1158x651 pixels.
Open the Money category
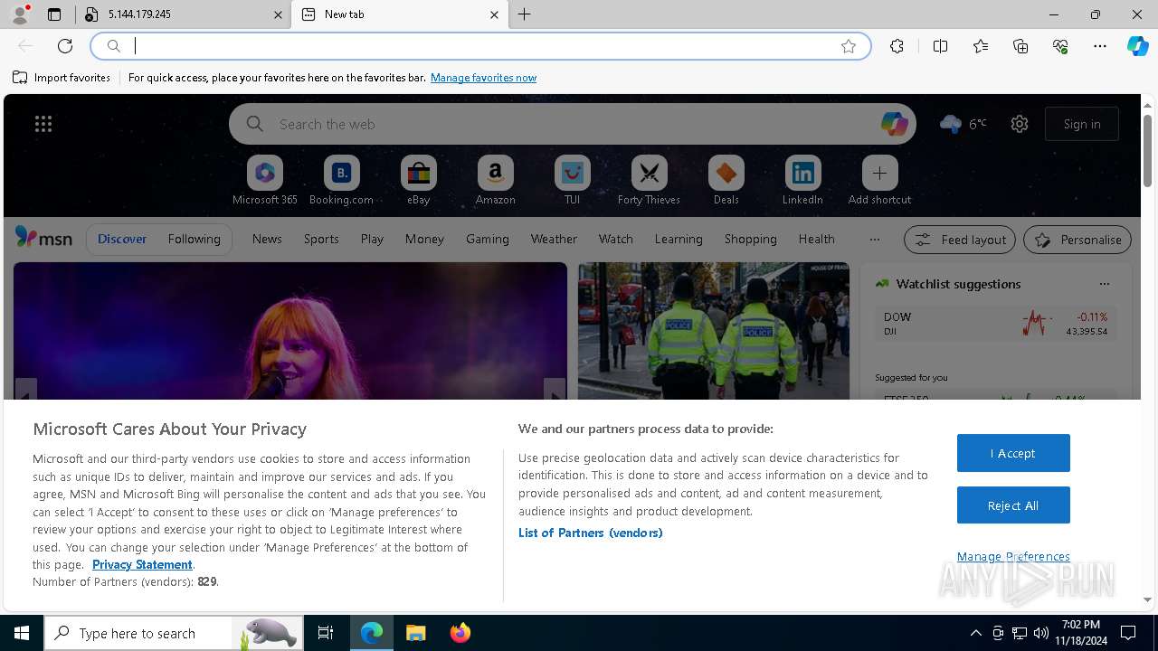pyautogui.click(x=424, y=239)
